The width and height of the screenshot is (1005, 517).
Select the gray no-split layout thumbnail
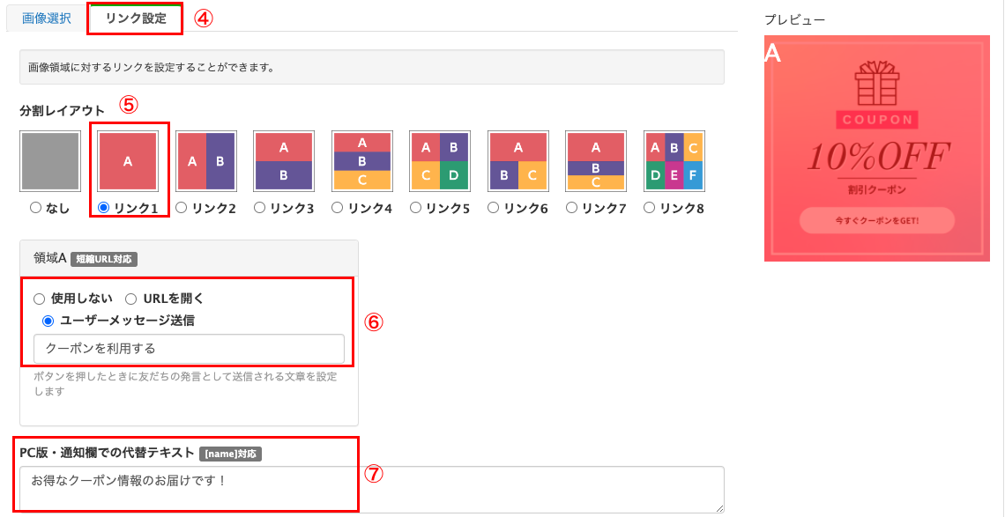pyautogui.click(x=44, y=161)
